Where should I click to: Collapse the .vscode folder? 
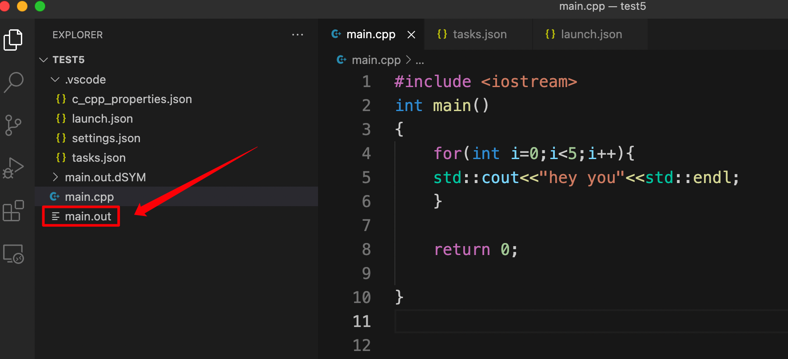55,80
